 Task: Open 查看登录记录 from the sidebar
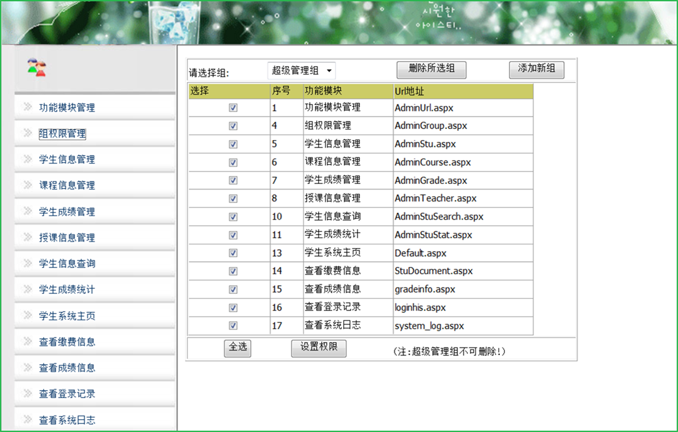(67, 394)
